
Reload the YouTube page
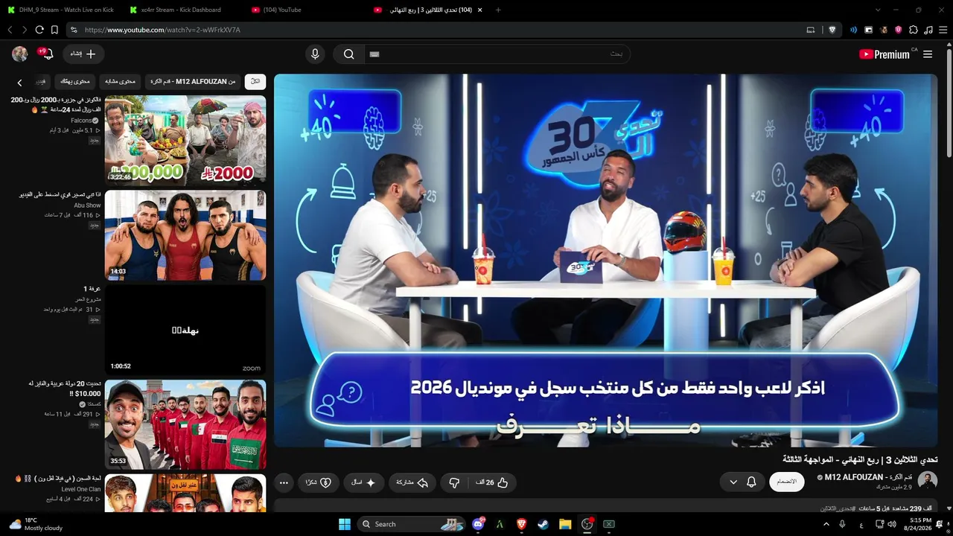pyautogui.click(x=39, y=30)
